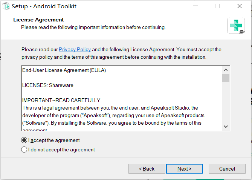
Task: Minimize the Setup window
Action: pyautogui.click(x=195, y=6)
